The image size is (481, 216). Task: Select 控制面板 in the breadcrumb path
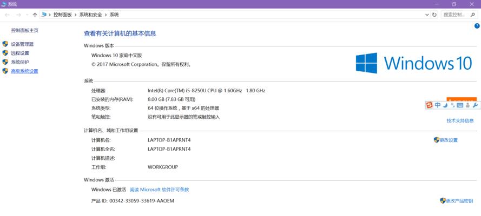point(62,15)
